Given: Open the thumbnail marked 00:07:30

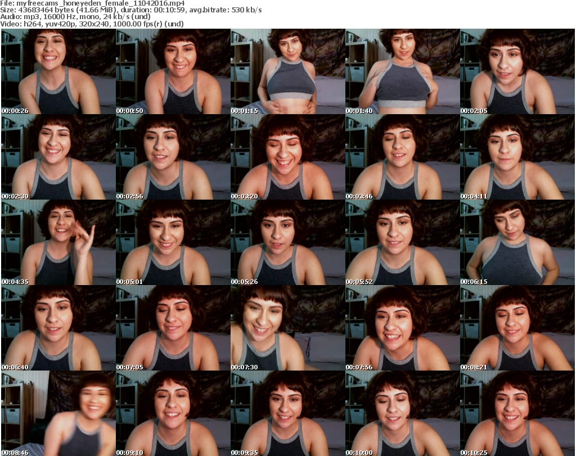Looking at the screenshot, I should pyautogui.click(x=288, y=328).
